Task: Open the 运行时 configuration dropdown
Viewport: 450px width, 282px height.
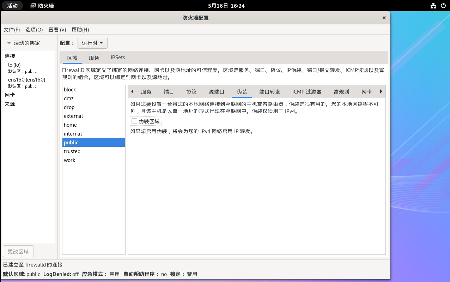Action: click(92, 43)
